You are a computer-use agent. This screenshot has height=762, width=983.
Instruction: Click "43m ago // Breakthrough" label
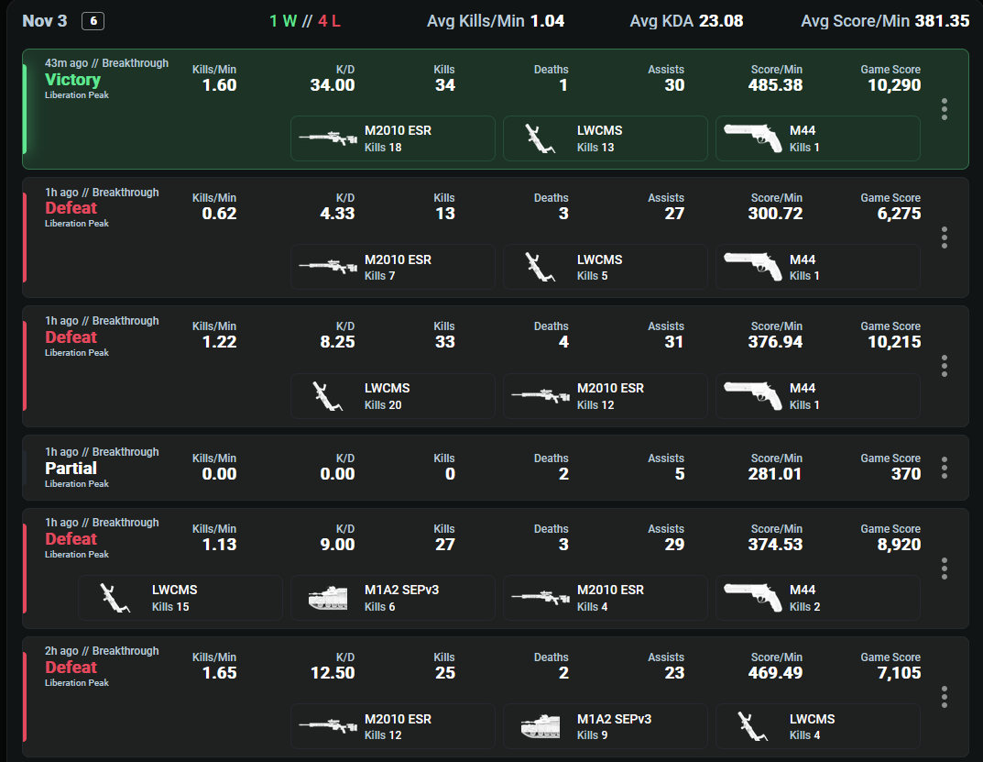[x=106, y=62]
